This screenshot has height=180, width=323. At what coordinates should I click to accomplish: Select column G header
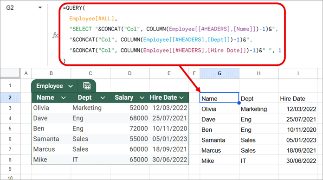coord(220,73)
